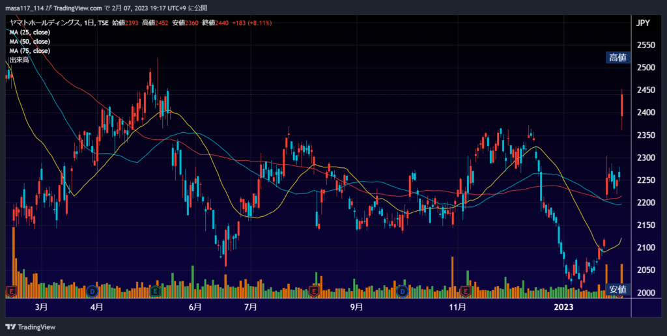Open the green earnings marker between 4月 and 6月

[x=155, y=291]
